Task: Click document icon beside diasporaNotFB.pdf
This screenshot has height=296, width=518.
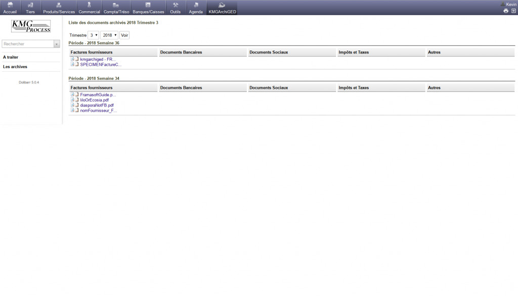Action: point(77,105)
